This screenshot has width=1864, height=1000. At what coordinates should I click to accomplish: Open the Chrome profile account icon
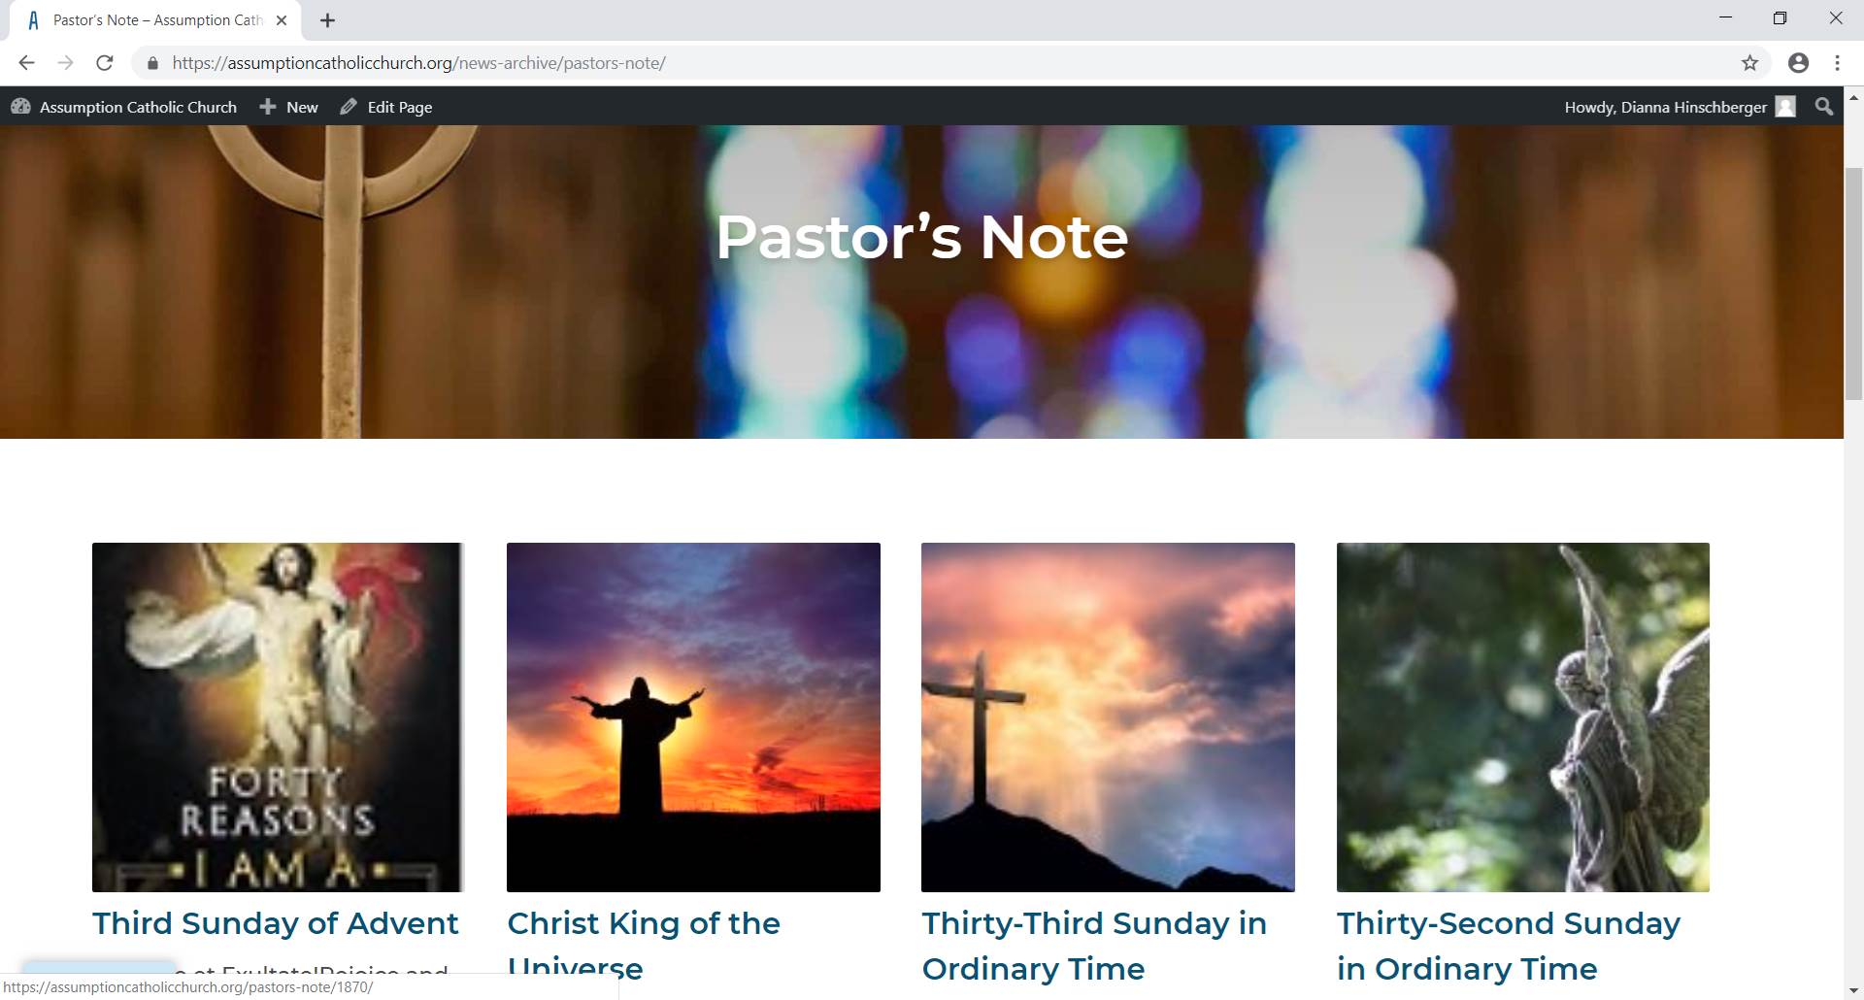click(x=1798, y=63)
